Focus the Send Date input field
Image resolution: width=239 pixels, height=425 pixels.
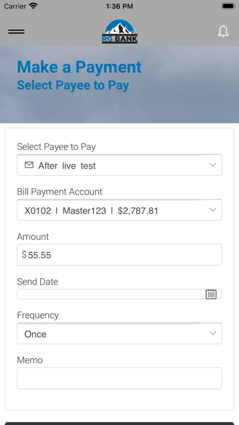click(120, 294)
